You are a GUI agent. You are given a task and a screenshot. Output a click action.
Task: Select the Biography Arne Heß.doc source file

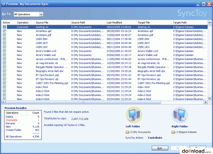(50, 71)
